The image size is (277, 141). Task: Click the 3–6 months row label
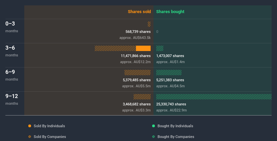(12, 51)
